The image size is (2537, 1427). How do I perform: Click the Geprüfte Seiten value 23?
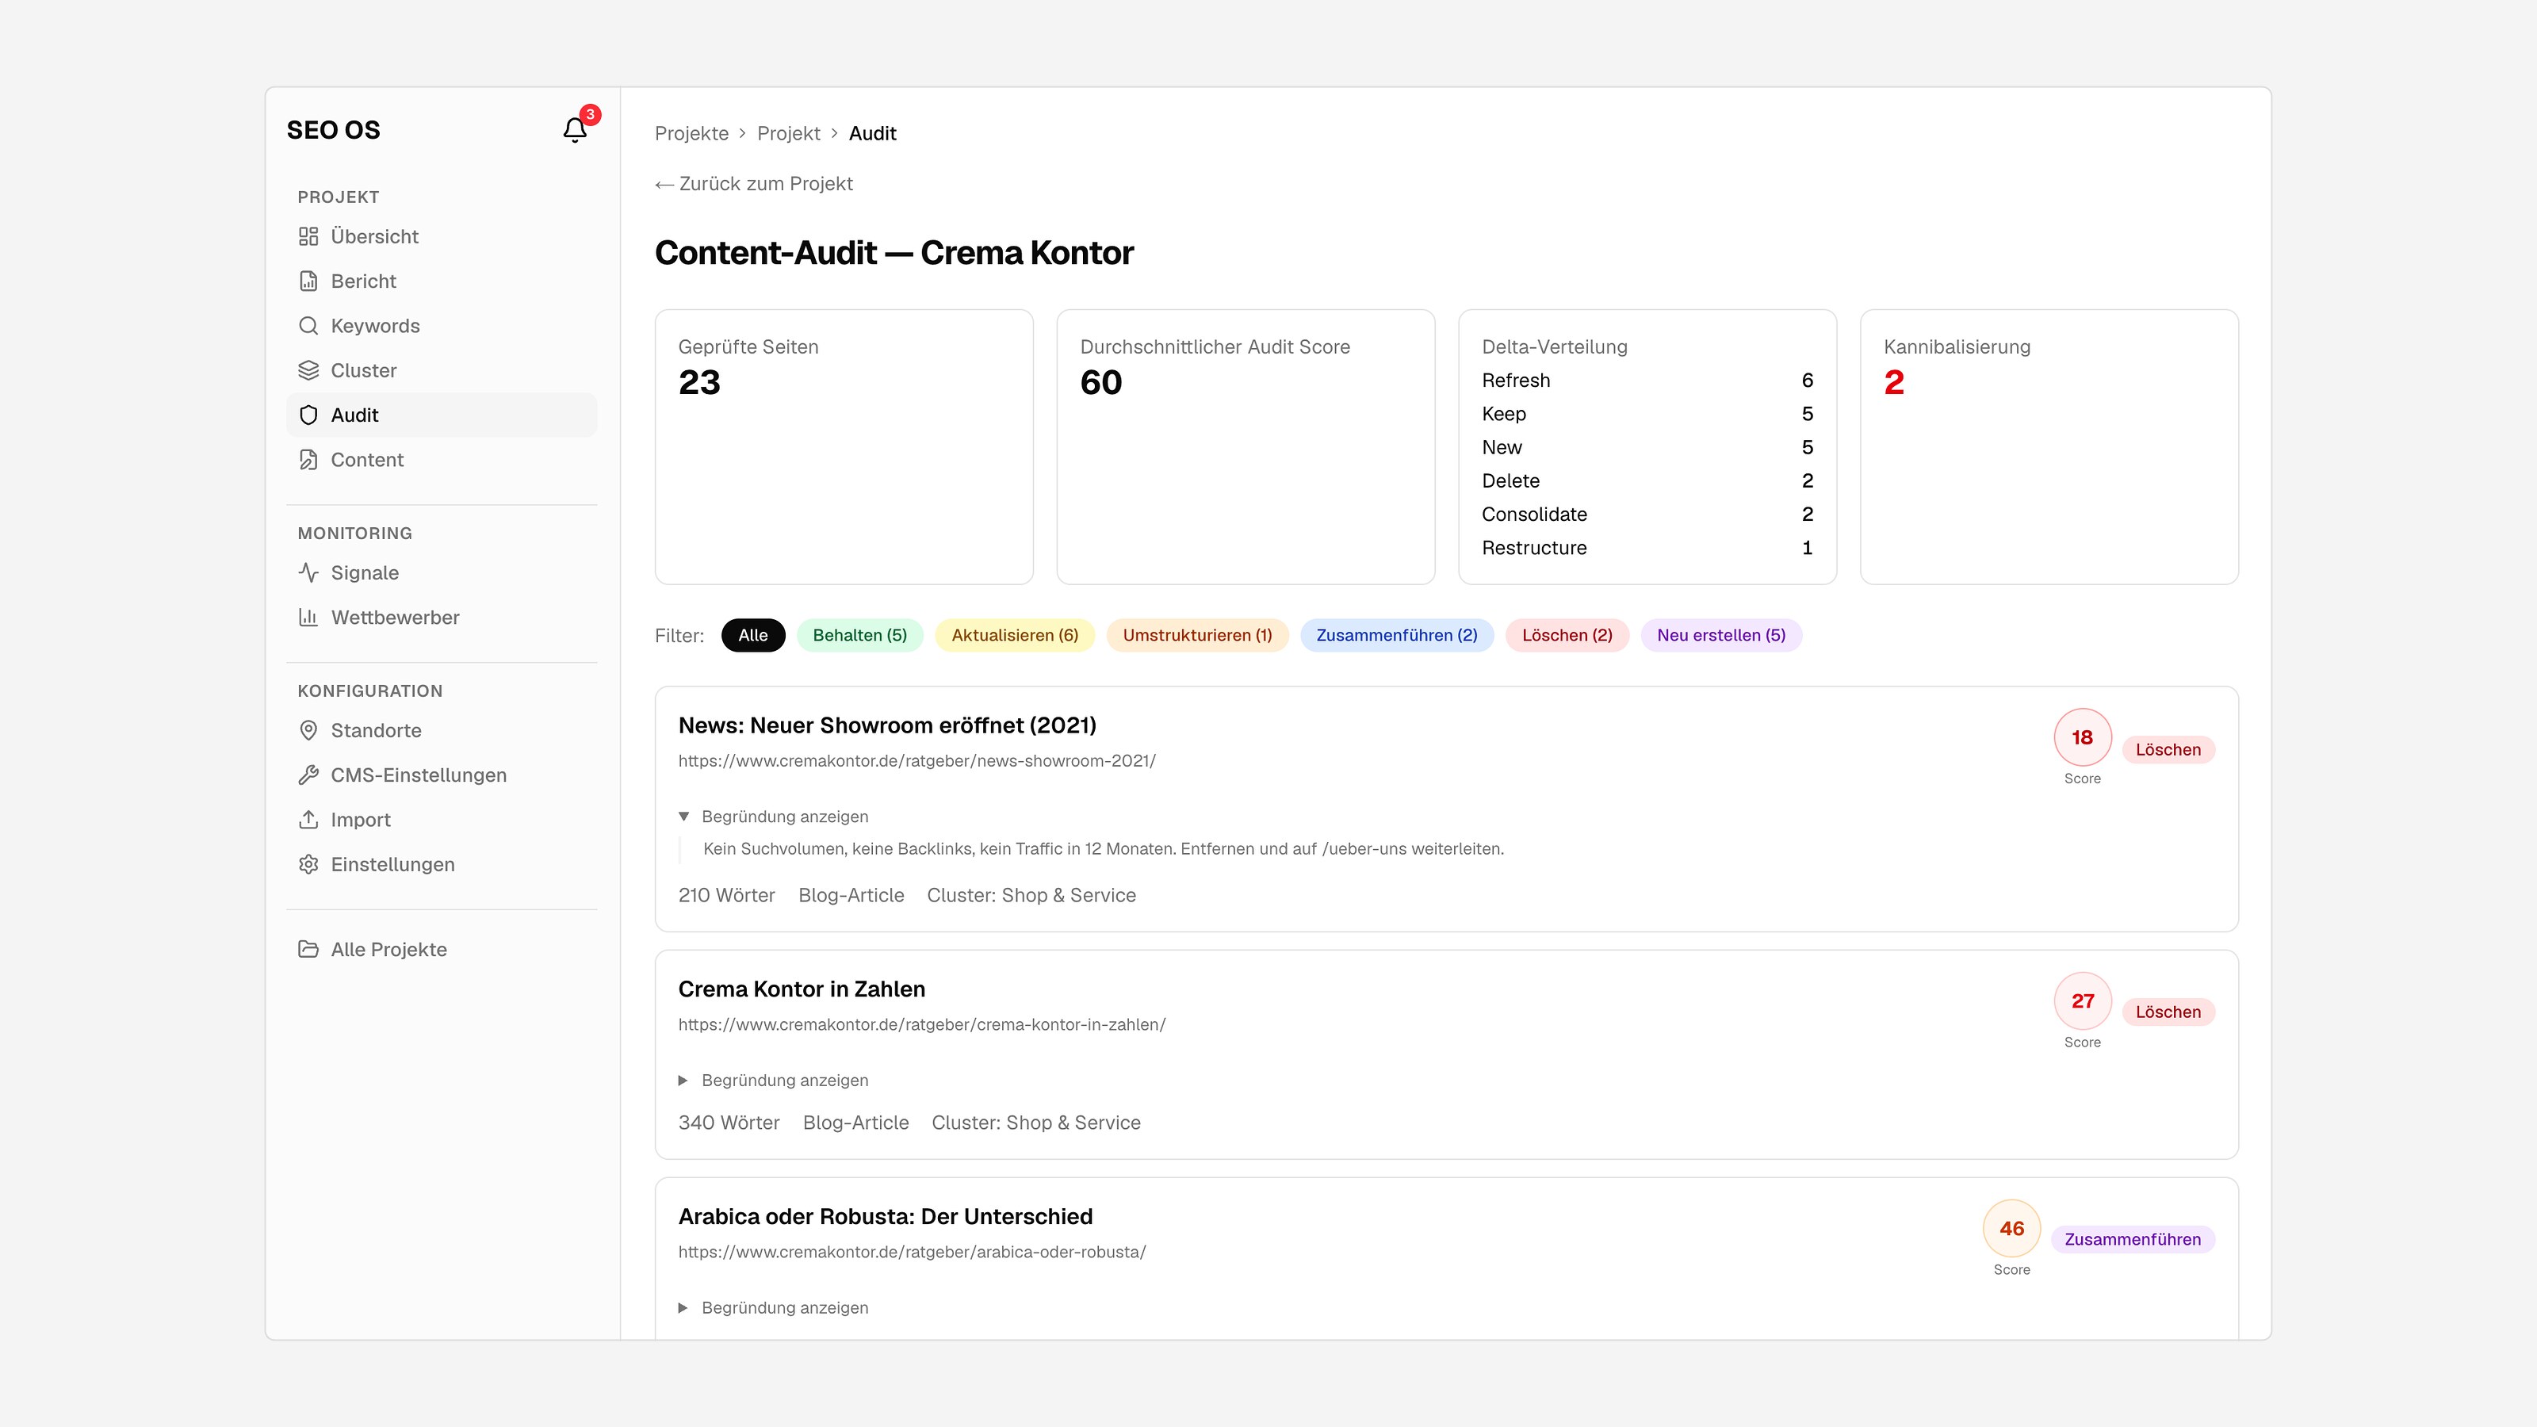(x=699, y=383)
